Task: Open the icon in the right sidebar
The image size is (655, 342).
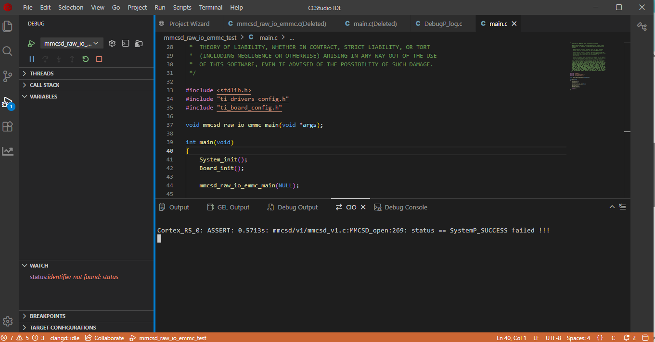Action: pyautogui.click(x=642, y=26)
